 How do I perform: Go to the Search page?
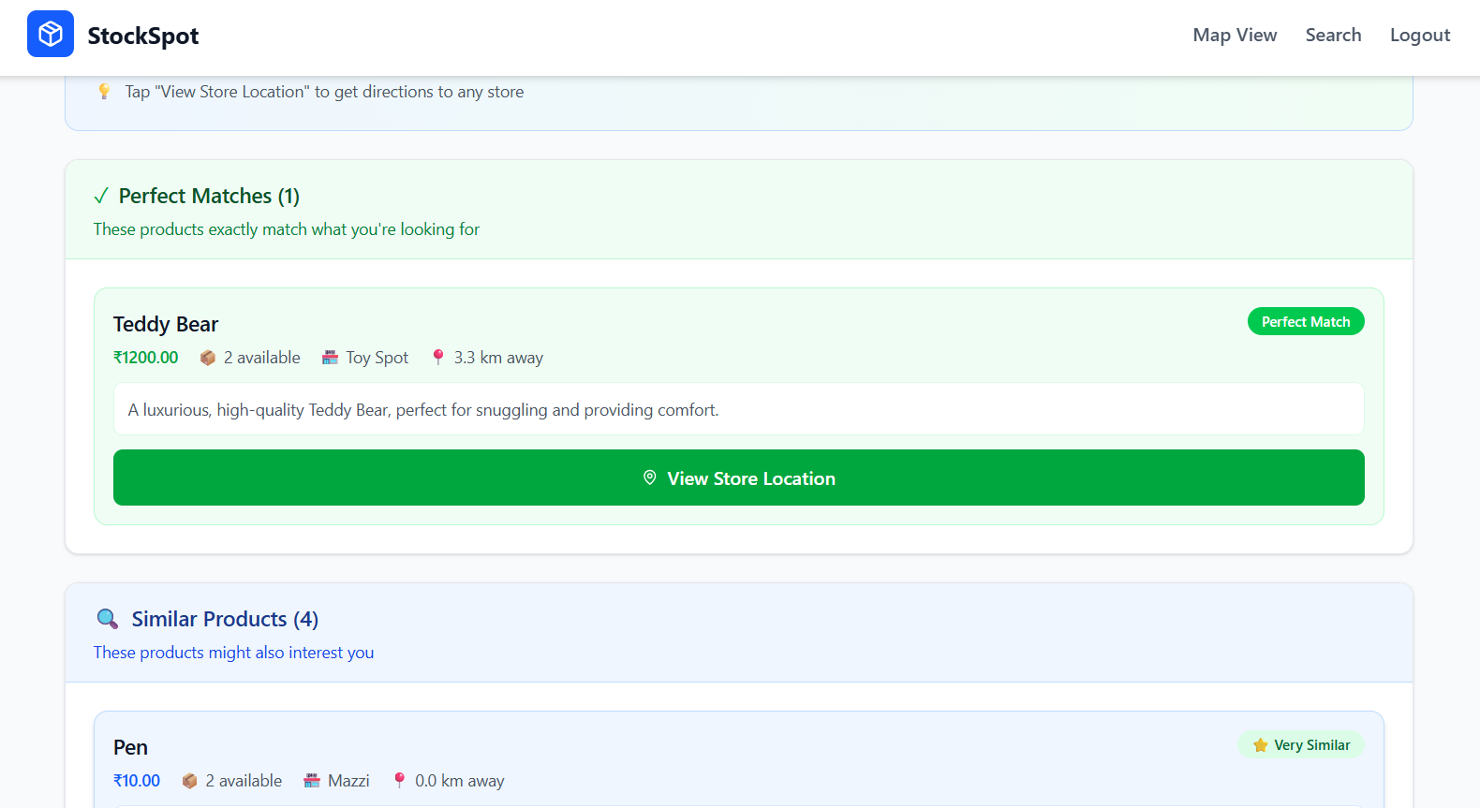pyautogui.click(x=1333, y=35)
